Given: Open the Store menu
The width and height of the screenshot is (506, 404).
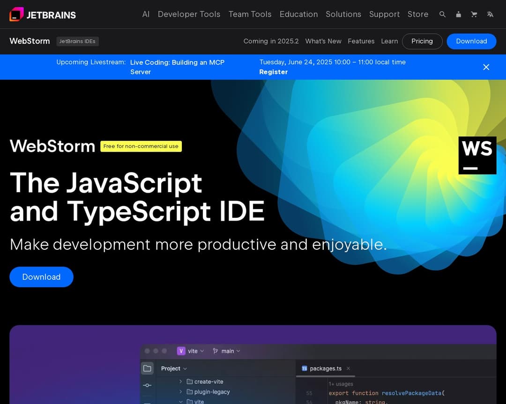Looking at the screenshot, I should pos(418,14).
